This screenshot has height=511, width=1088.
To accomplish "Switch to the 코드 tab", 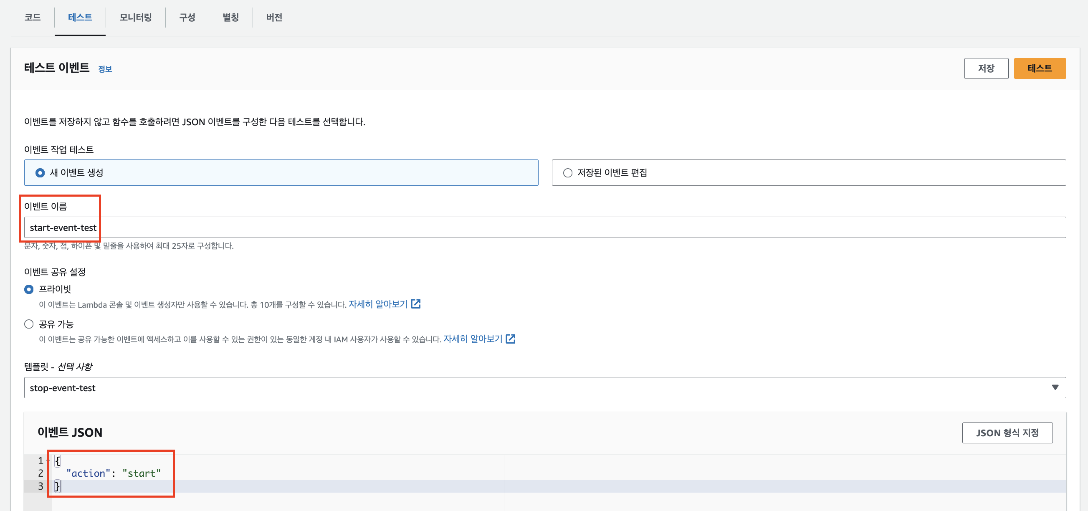I will 33,17.
